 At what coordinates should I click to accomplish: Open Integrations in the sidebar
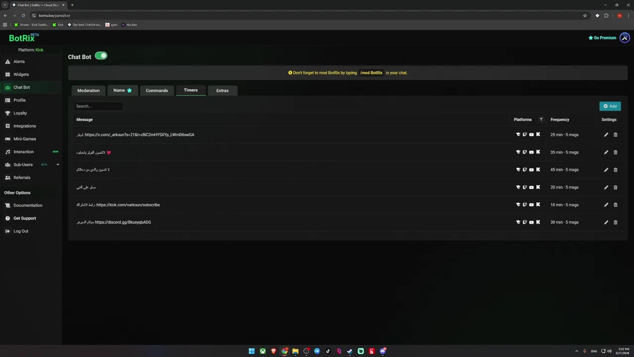(31, 126)
